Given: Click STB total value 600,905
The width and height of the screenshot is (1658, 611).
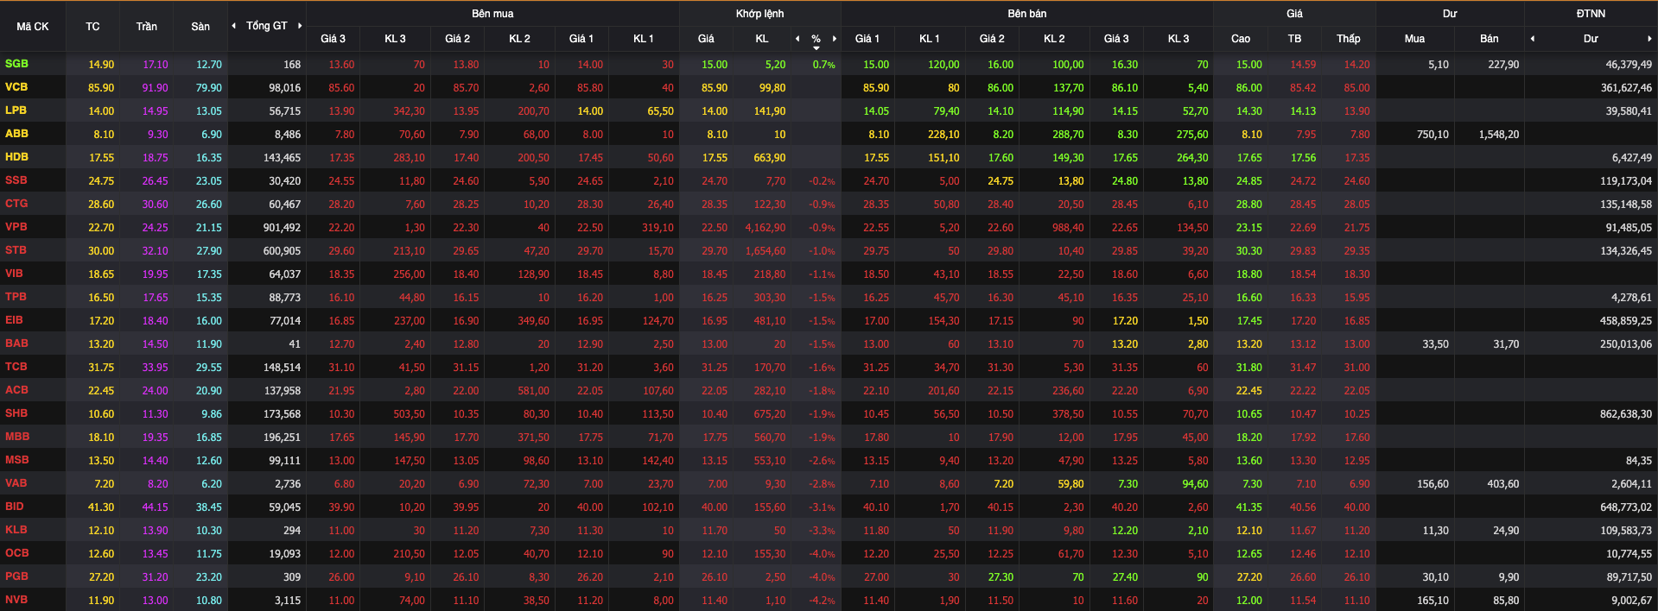Looking at the screenshot, I should point(283,251).
